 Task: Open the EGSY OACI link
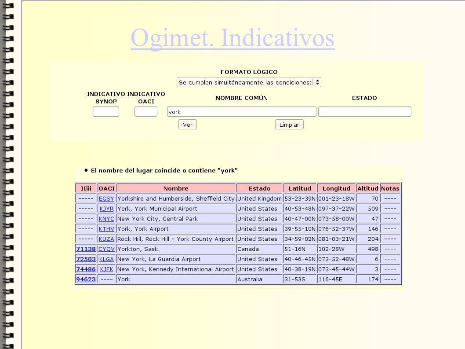coord(106,198)
